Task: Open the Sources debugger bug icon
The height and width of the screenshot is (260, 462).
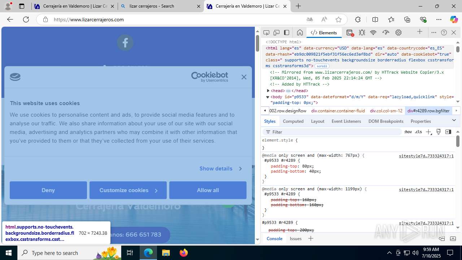Action: click(362, 32)
